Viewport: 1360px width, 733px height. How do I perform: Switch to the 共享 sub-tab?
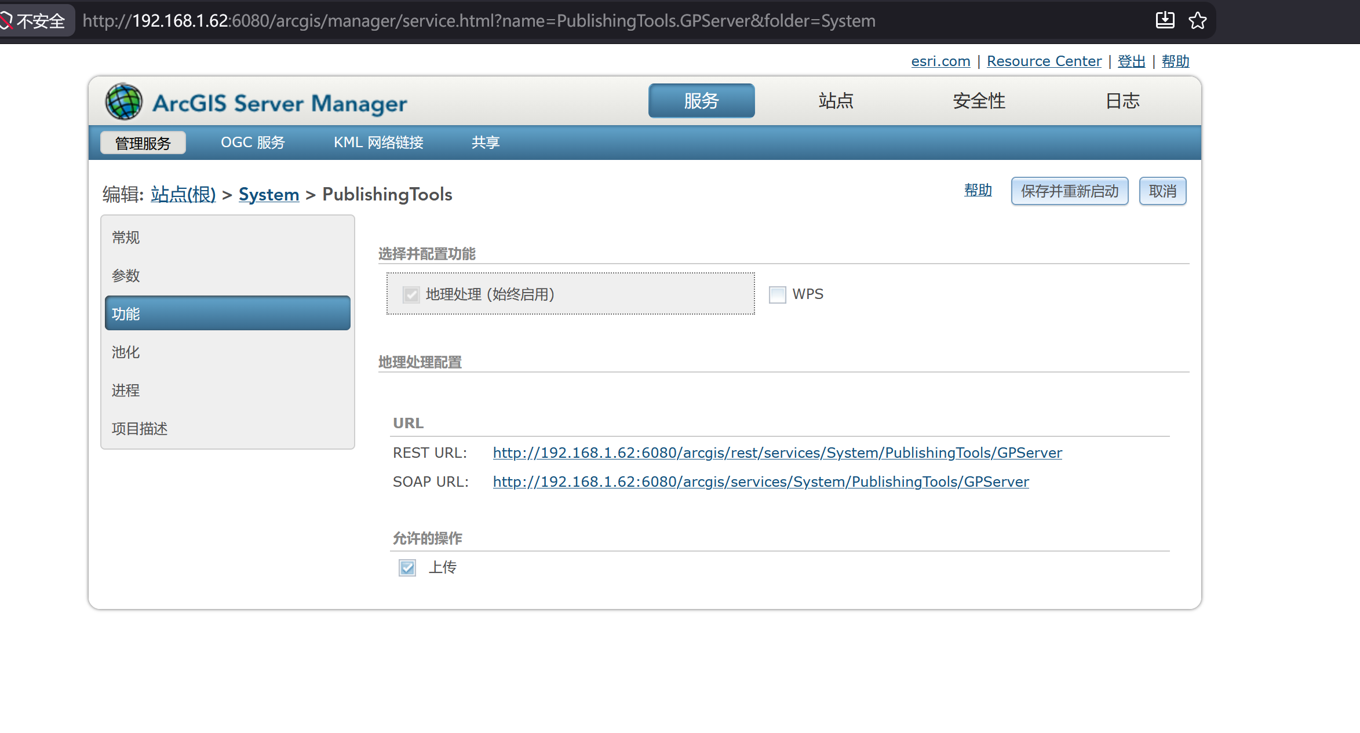coord(486,143)
